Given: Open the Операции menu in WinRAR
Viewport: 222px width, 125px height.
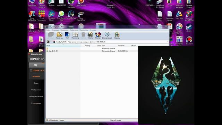Looking at the screenshot, I should 64,30.
